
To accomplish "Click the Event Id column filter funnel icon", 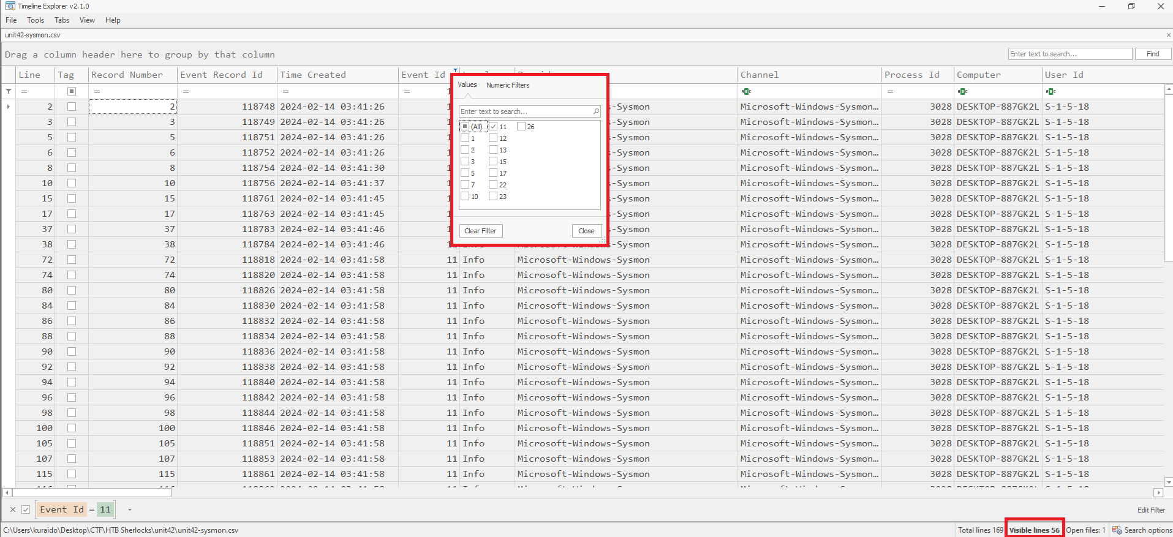I will 455,70.
